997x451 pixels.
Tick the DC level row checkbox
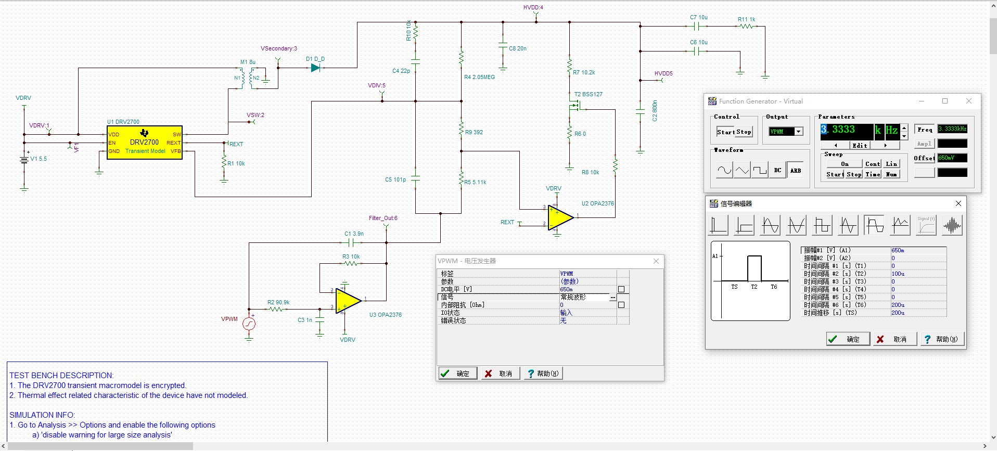621,289
